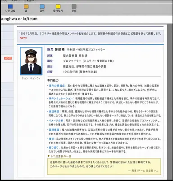The height and width of the screenshot is (181, 173).
Task: Click the value 1993年任用 (警察大学卒業)
Action: pyautogui.click(x=80, y=72)
